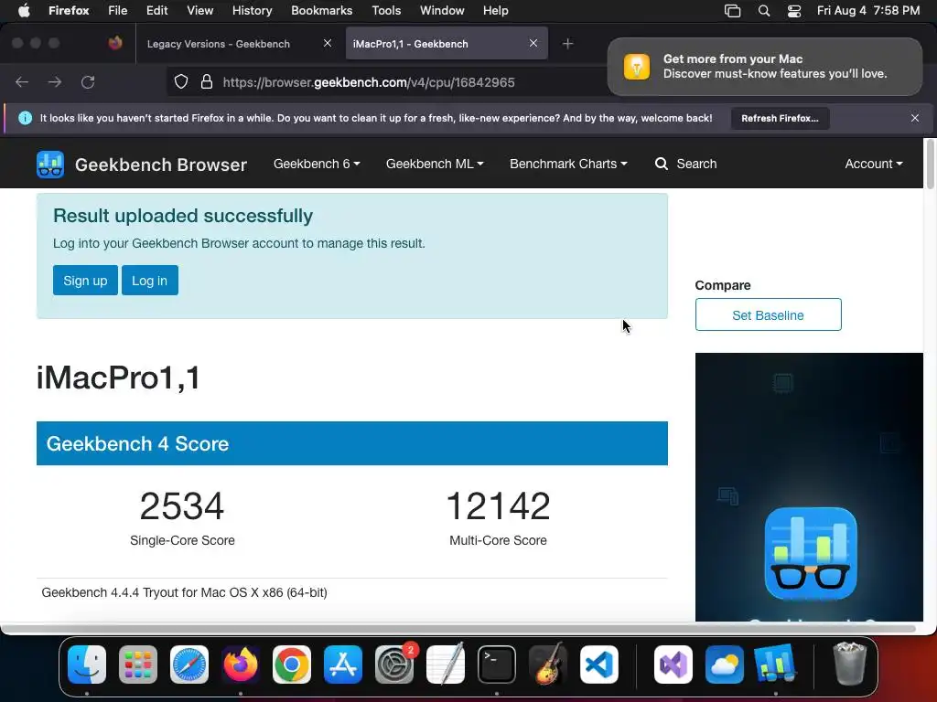Click the Geekbench app advertisement image
937x702 pixels.
tap(809, 487)
